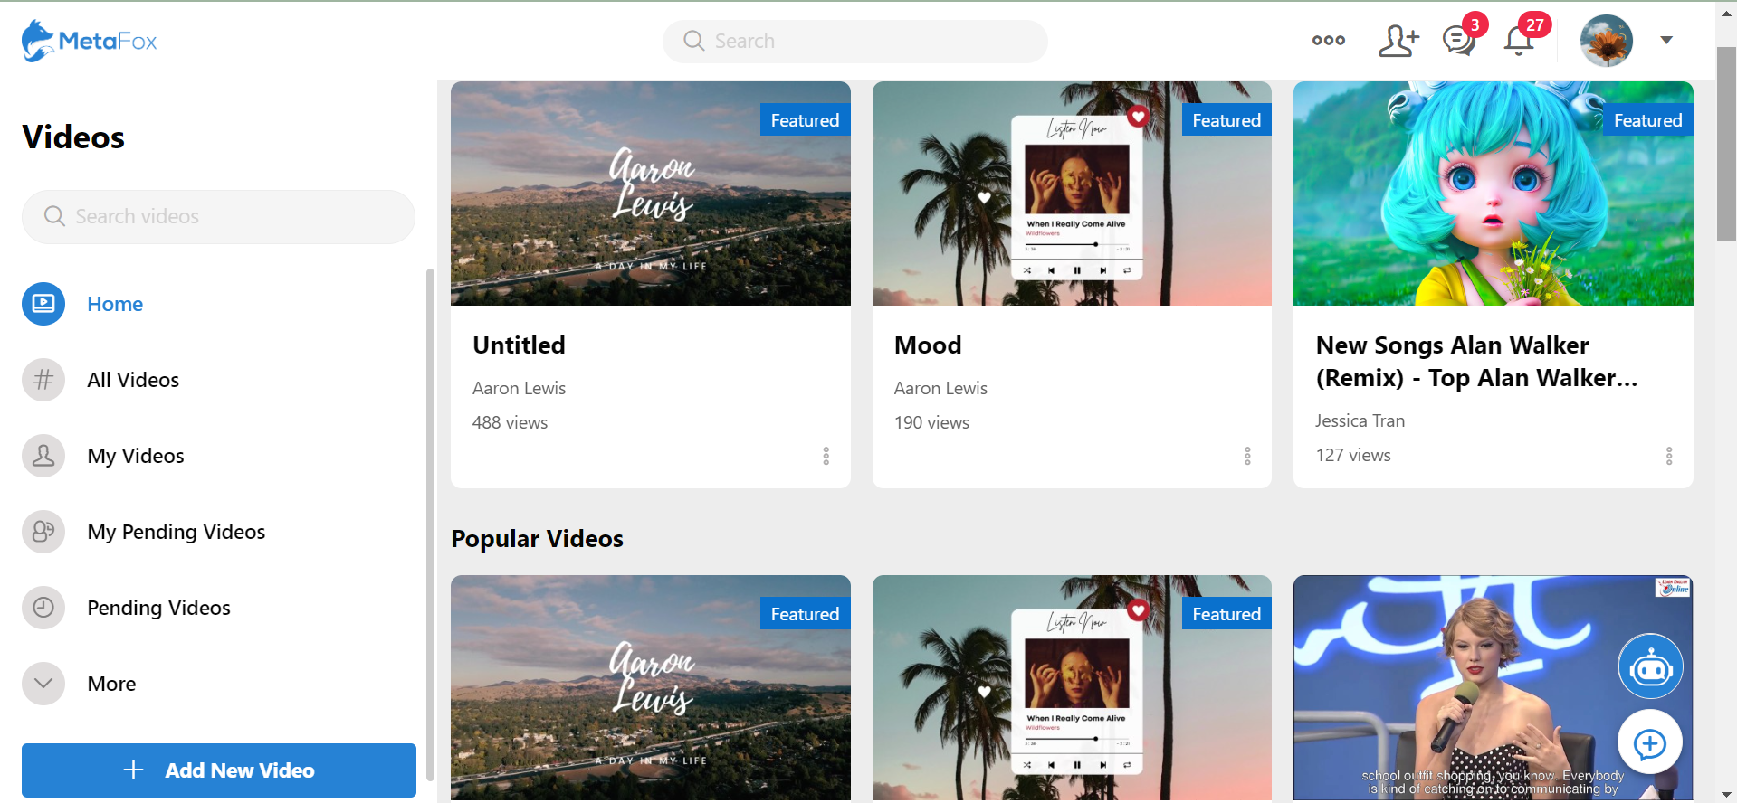This screenshot has height=803, width=1737.
Task: Open Aaron Lewis author link under Mood
Action: coord(940,388)
